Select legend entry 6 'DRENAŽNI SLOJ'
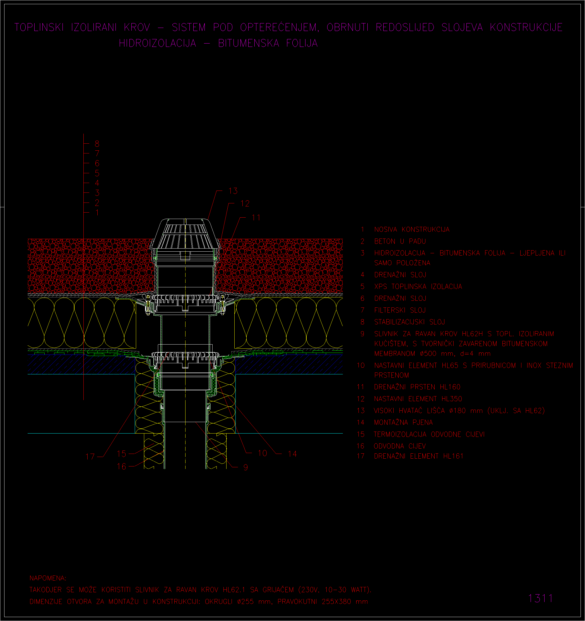The height and width of the screenshot is (621, 585). click(400, 299)
